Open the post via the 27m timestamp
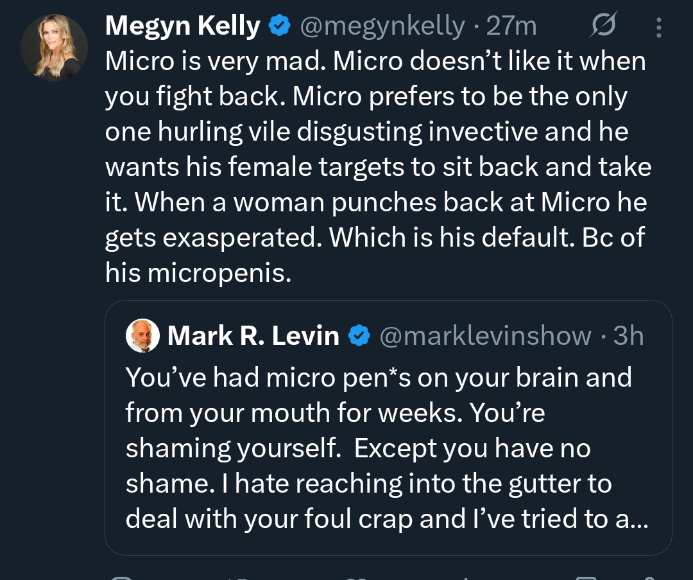This screenshot has width=693, height=580. [511, 26]
